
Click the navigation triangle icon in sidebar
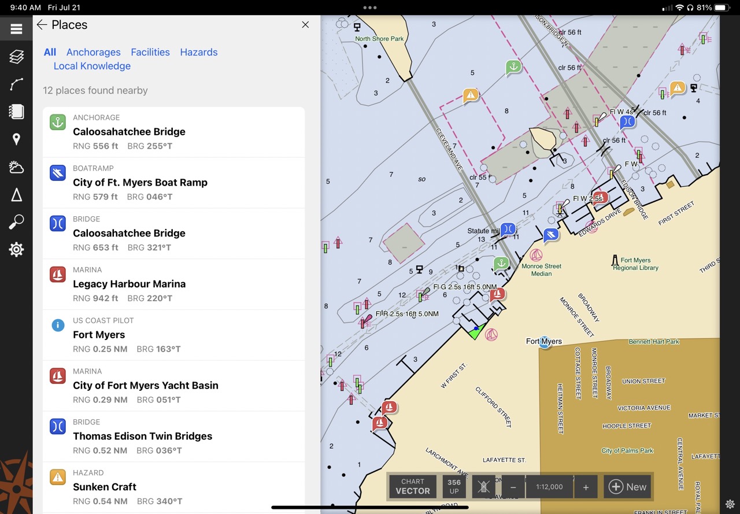(16, 195)
